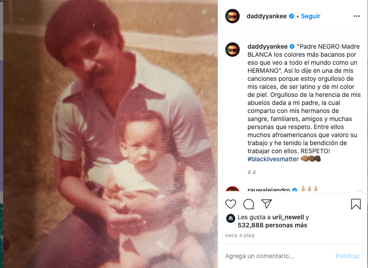Image resolution: width=368 pixels, height=268 pixels.
Task: Click the Agrega un comentario field
Action: click(277, 256)
